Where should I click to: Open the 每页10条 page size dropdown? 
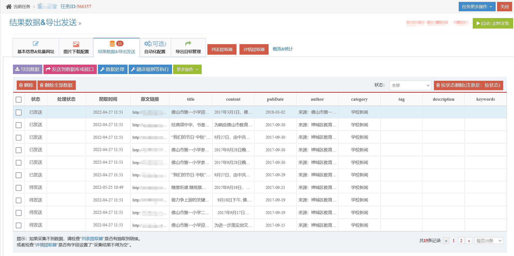pos(489,241)
